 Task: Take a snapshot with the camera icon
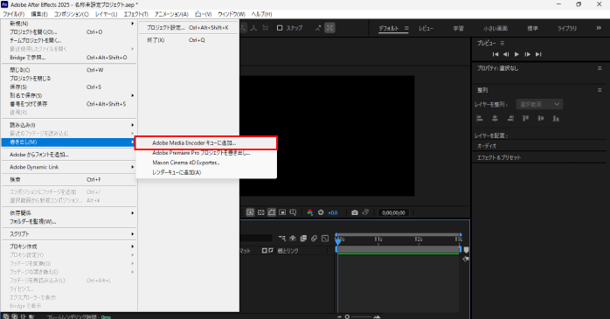pos(355,212)
